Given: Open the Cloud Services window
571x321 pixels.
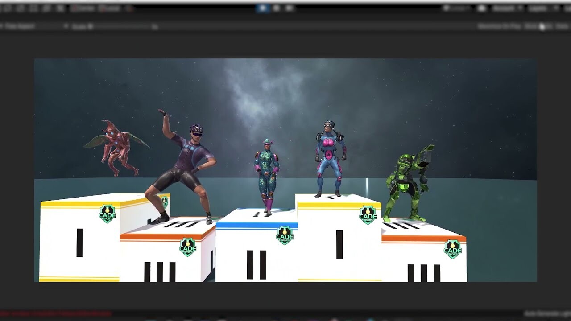Looking at the screenshot, I should 482,8.
